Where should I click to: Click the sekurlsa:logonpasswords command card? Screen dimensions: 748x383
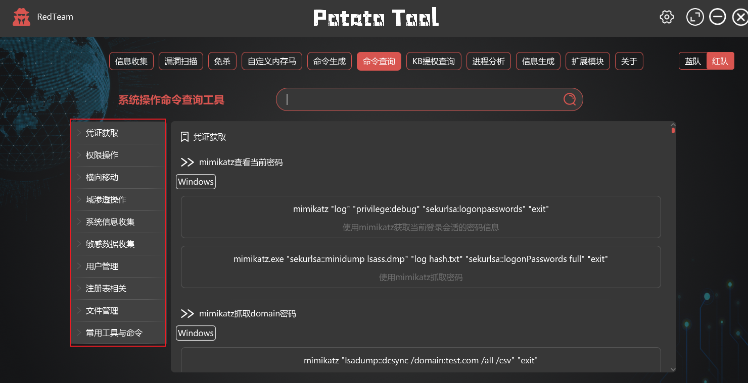click(421, 217)
